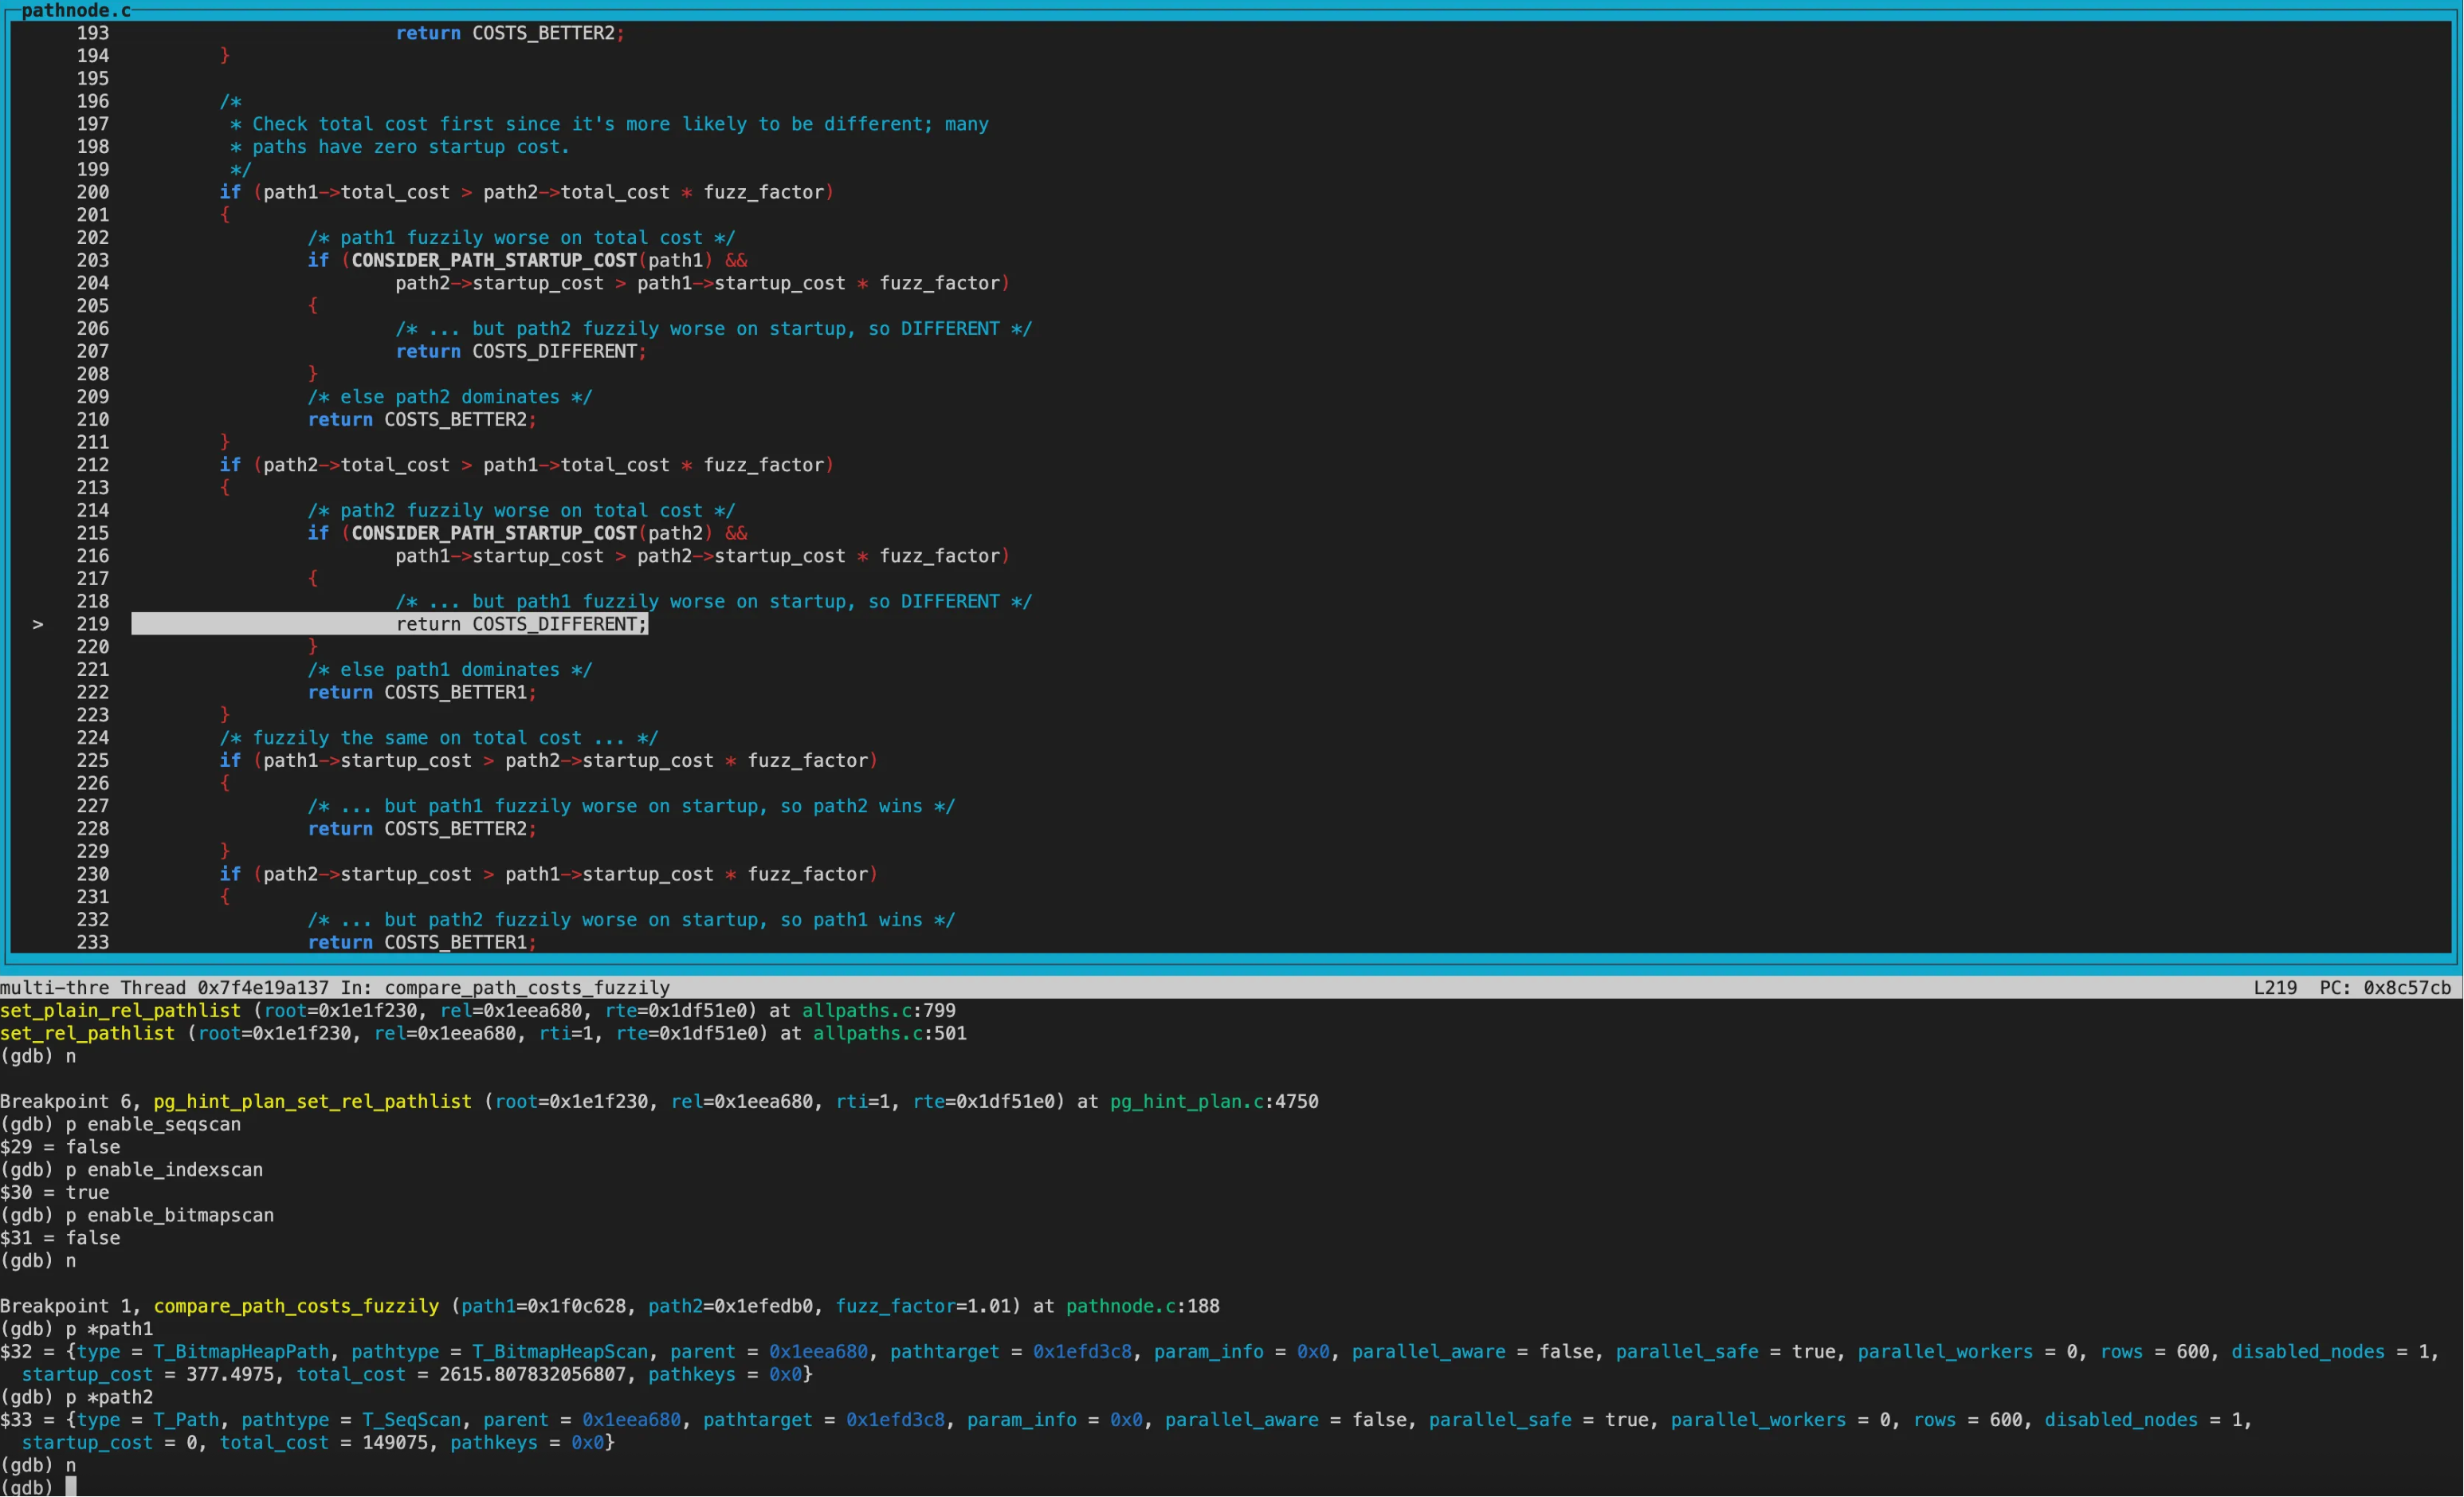Viewport: 2464px width, 1497px height.
Task: Click the highlighted return COSTS_DIFFERENT line
Action: [520, 624]
